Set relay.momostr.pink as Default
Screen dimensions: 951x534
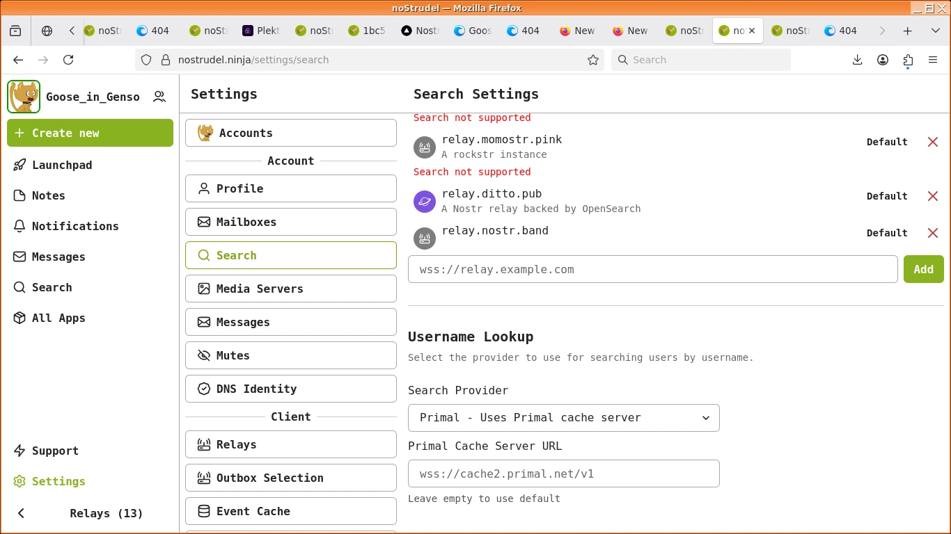(887, 142)
